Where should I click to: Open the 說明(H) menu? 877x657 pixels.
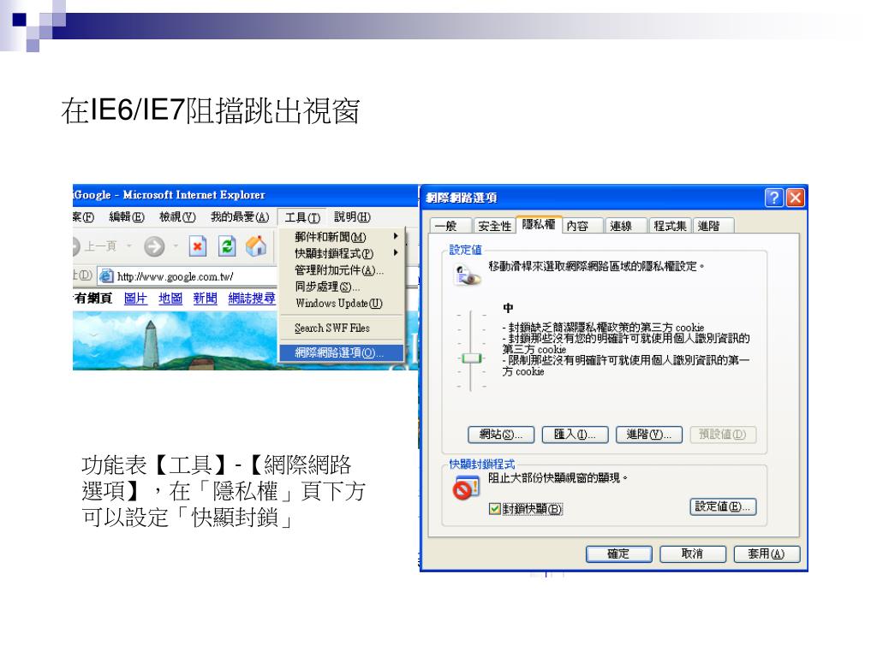click(352, 216)
